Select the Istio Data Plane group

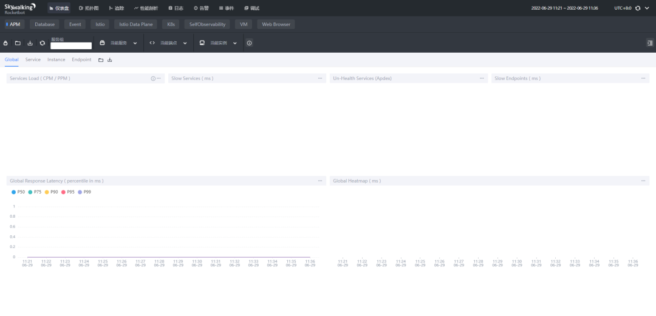pos(136,24)
